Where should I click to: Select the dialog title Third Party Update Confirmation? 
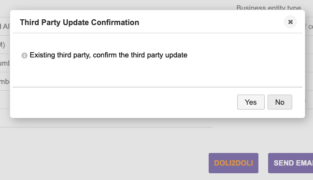[x=79, y=22]
